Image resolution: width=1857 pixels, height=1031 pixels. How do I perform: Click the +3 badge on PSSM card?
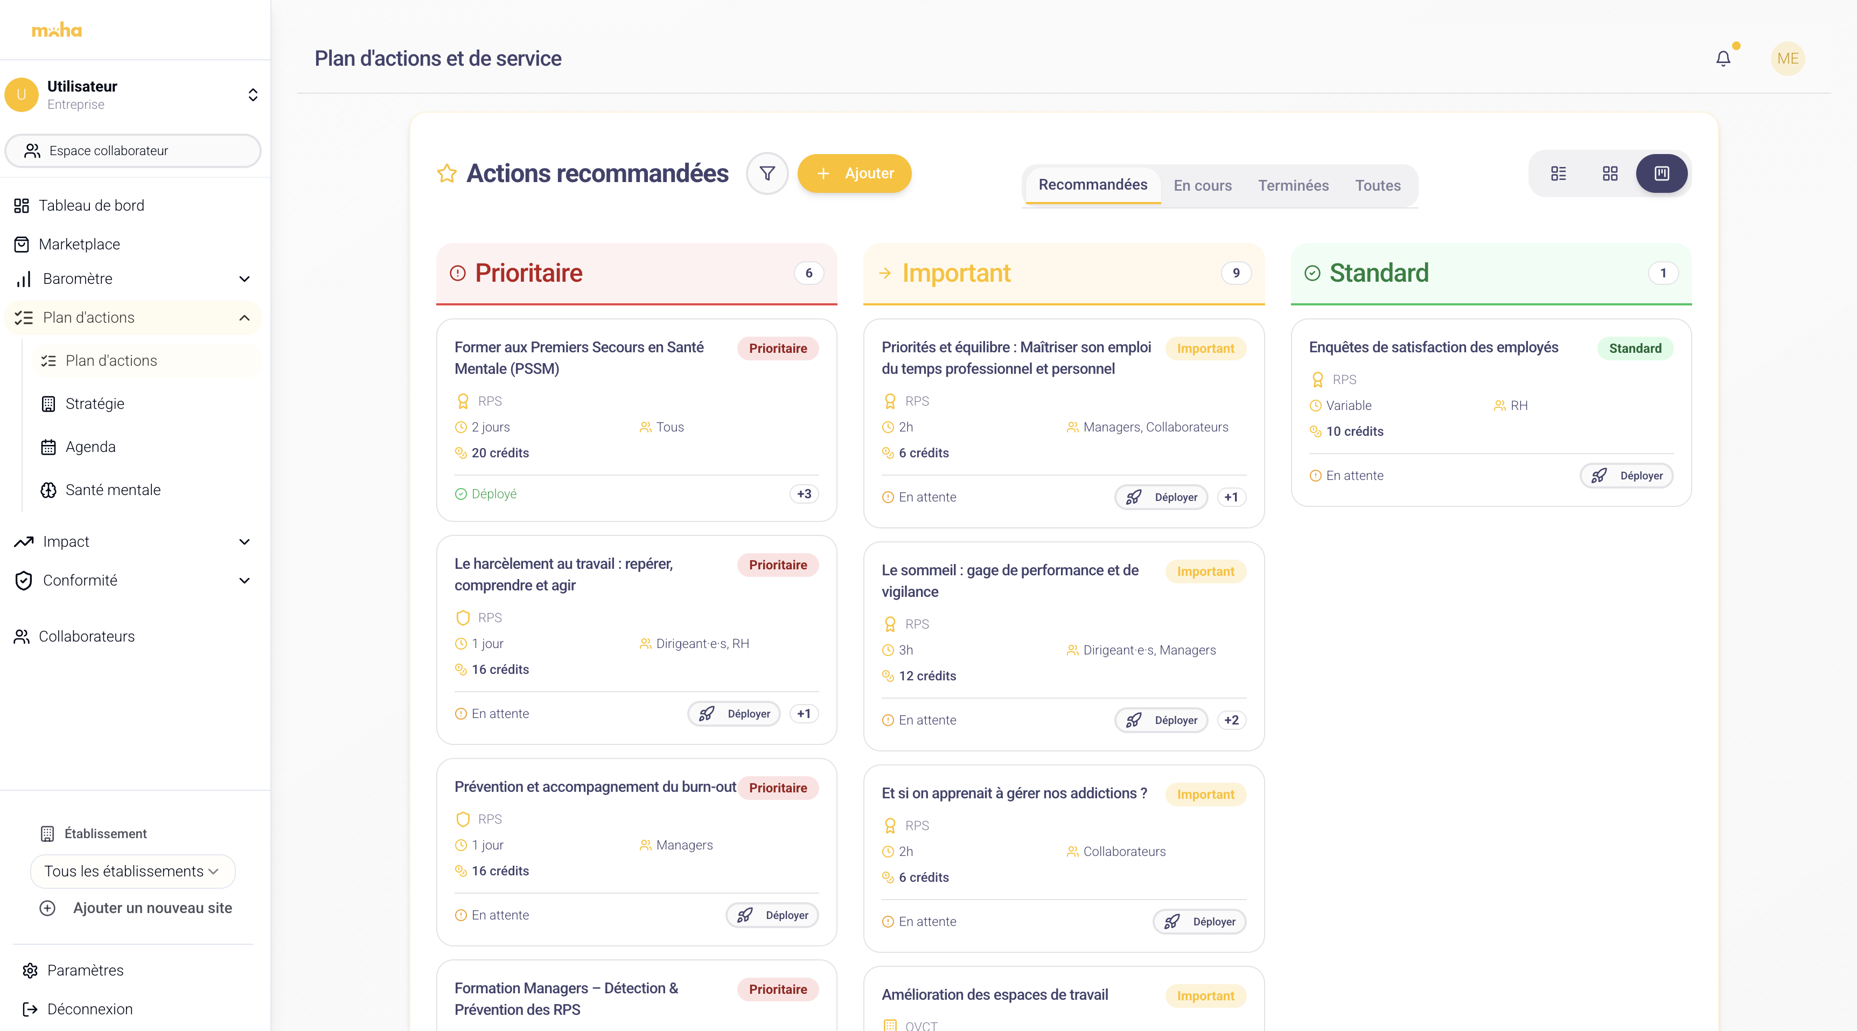(804, 494)
